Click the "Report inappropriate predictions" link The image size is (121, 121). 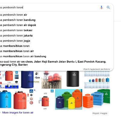coord(96,69)
